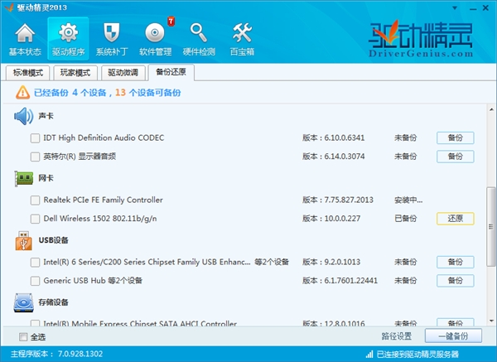Image resolution: width=497 pixels, height=362 pixels.
Task: Click 已备份 status of Dell Wireless
Action: [x=405, y=219]
